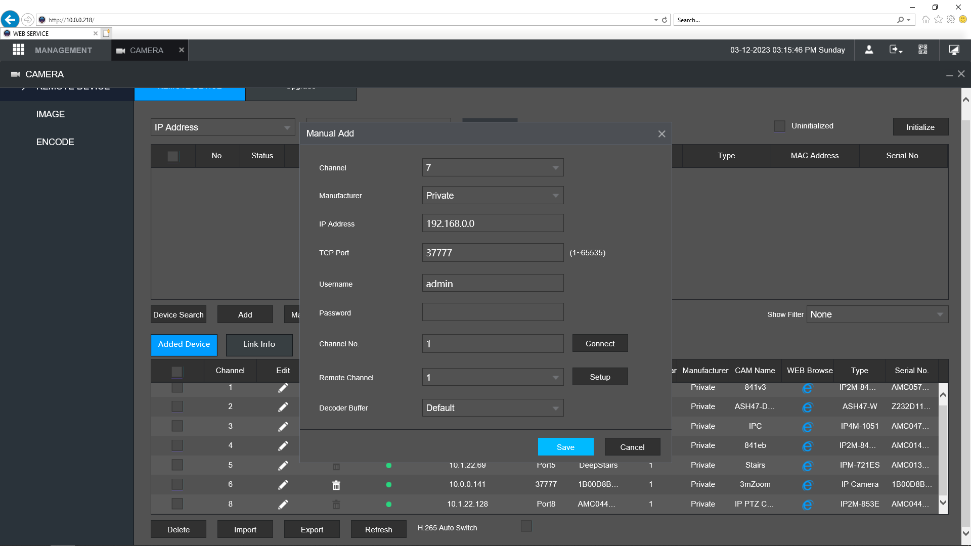Delete channel 6 using trash icon

click(x=336, y=485)
